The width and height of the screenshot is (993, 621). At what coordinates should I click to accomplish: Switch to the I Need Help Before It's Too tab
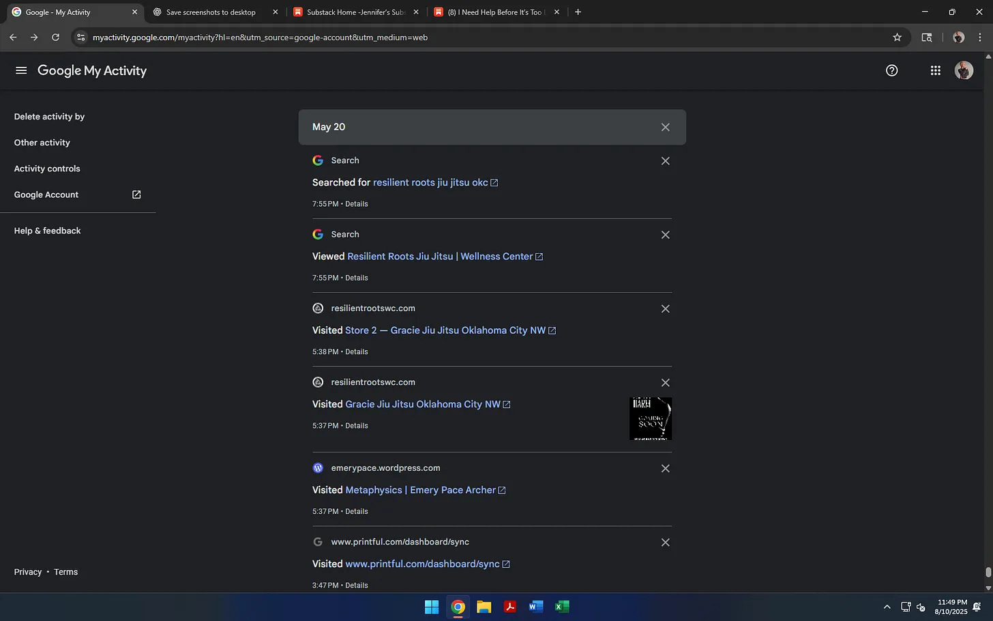pyautogui.click(x=495, y=12)
